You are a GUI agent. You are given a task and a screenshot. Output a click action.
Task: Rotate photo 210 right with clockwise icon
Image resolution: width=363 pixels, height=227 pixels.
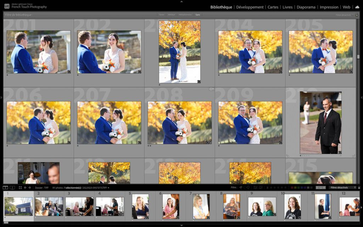[353, 156]
